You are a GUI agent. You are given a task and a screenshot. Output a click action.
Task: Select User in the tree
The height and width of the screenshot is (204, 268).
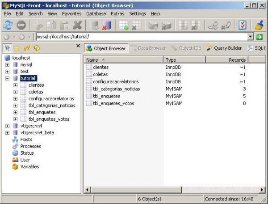click(x=25, y=160)
